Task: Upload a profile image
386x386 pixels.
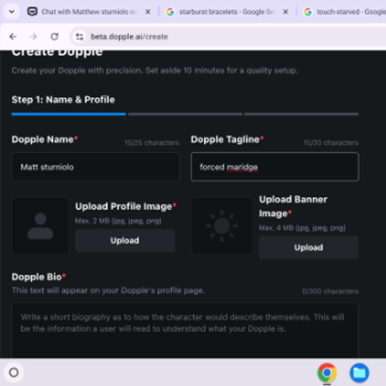Action: click(125, 241)
